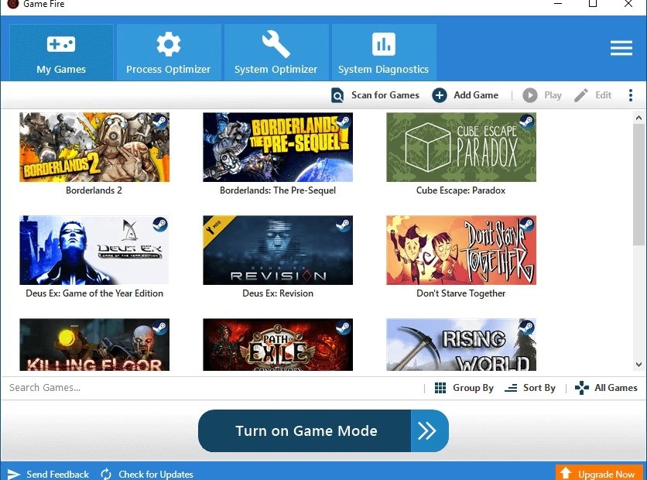Open the My Games panel icon
Screen dimensions: 647x480
click(60, 44)
